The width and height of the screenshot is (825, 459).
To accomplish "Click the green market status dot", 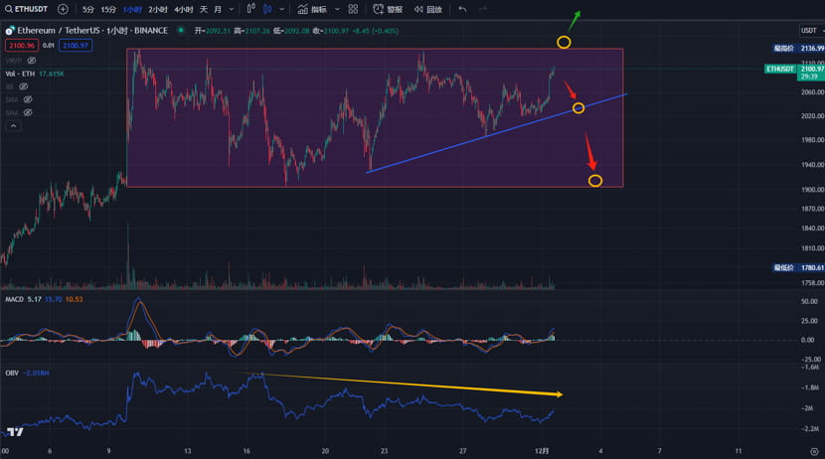I will (x=181, y=31).
